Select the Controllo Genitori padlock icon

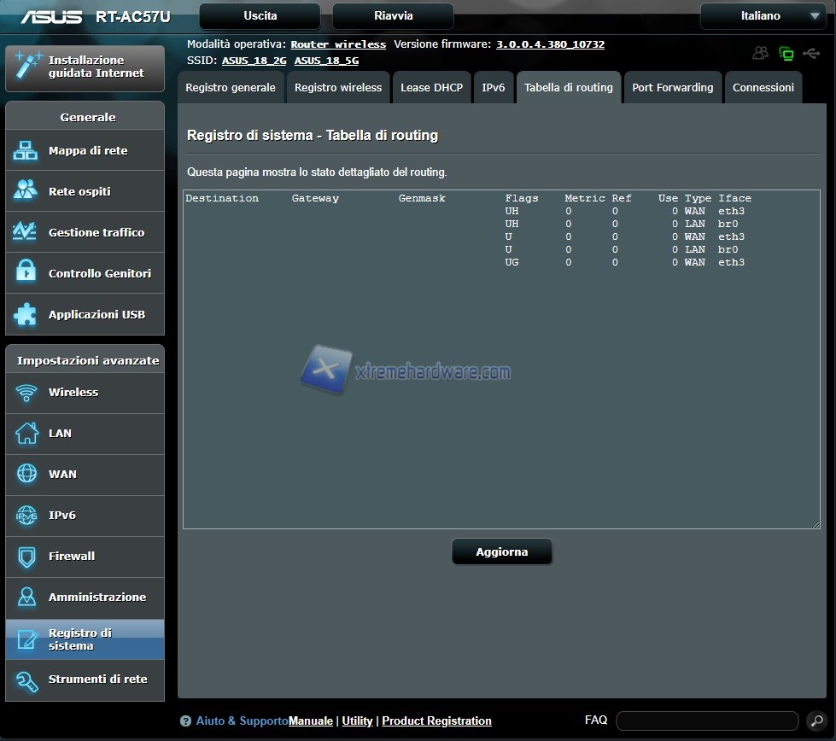coord(26,273)
